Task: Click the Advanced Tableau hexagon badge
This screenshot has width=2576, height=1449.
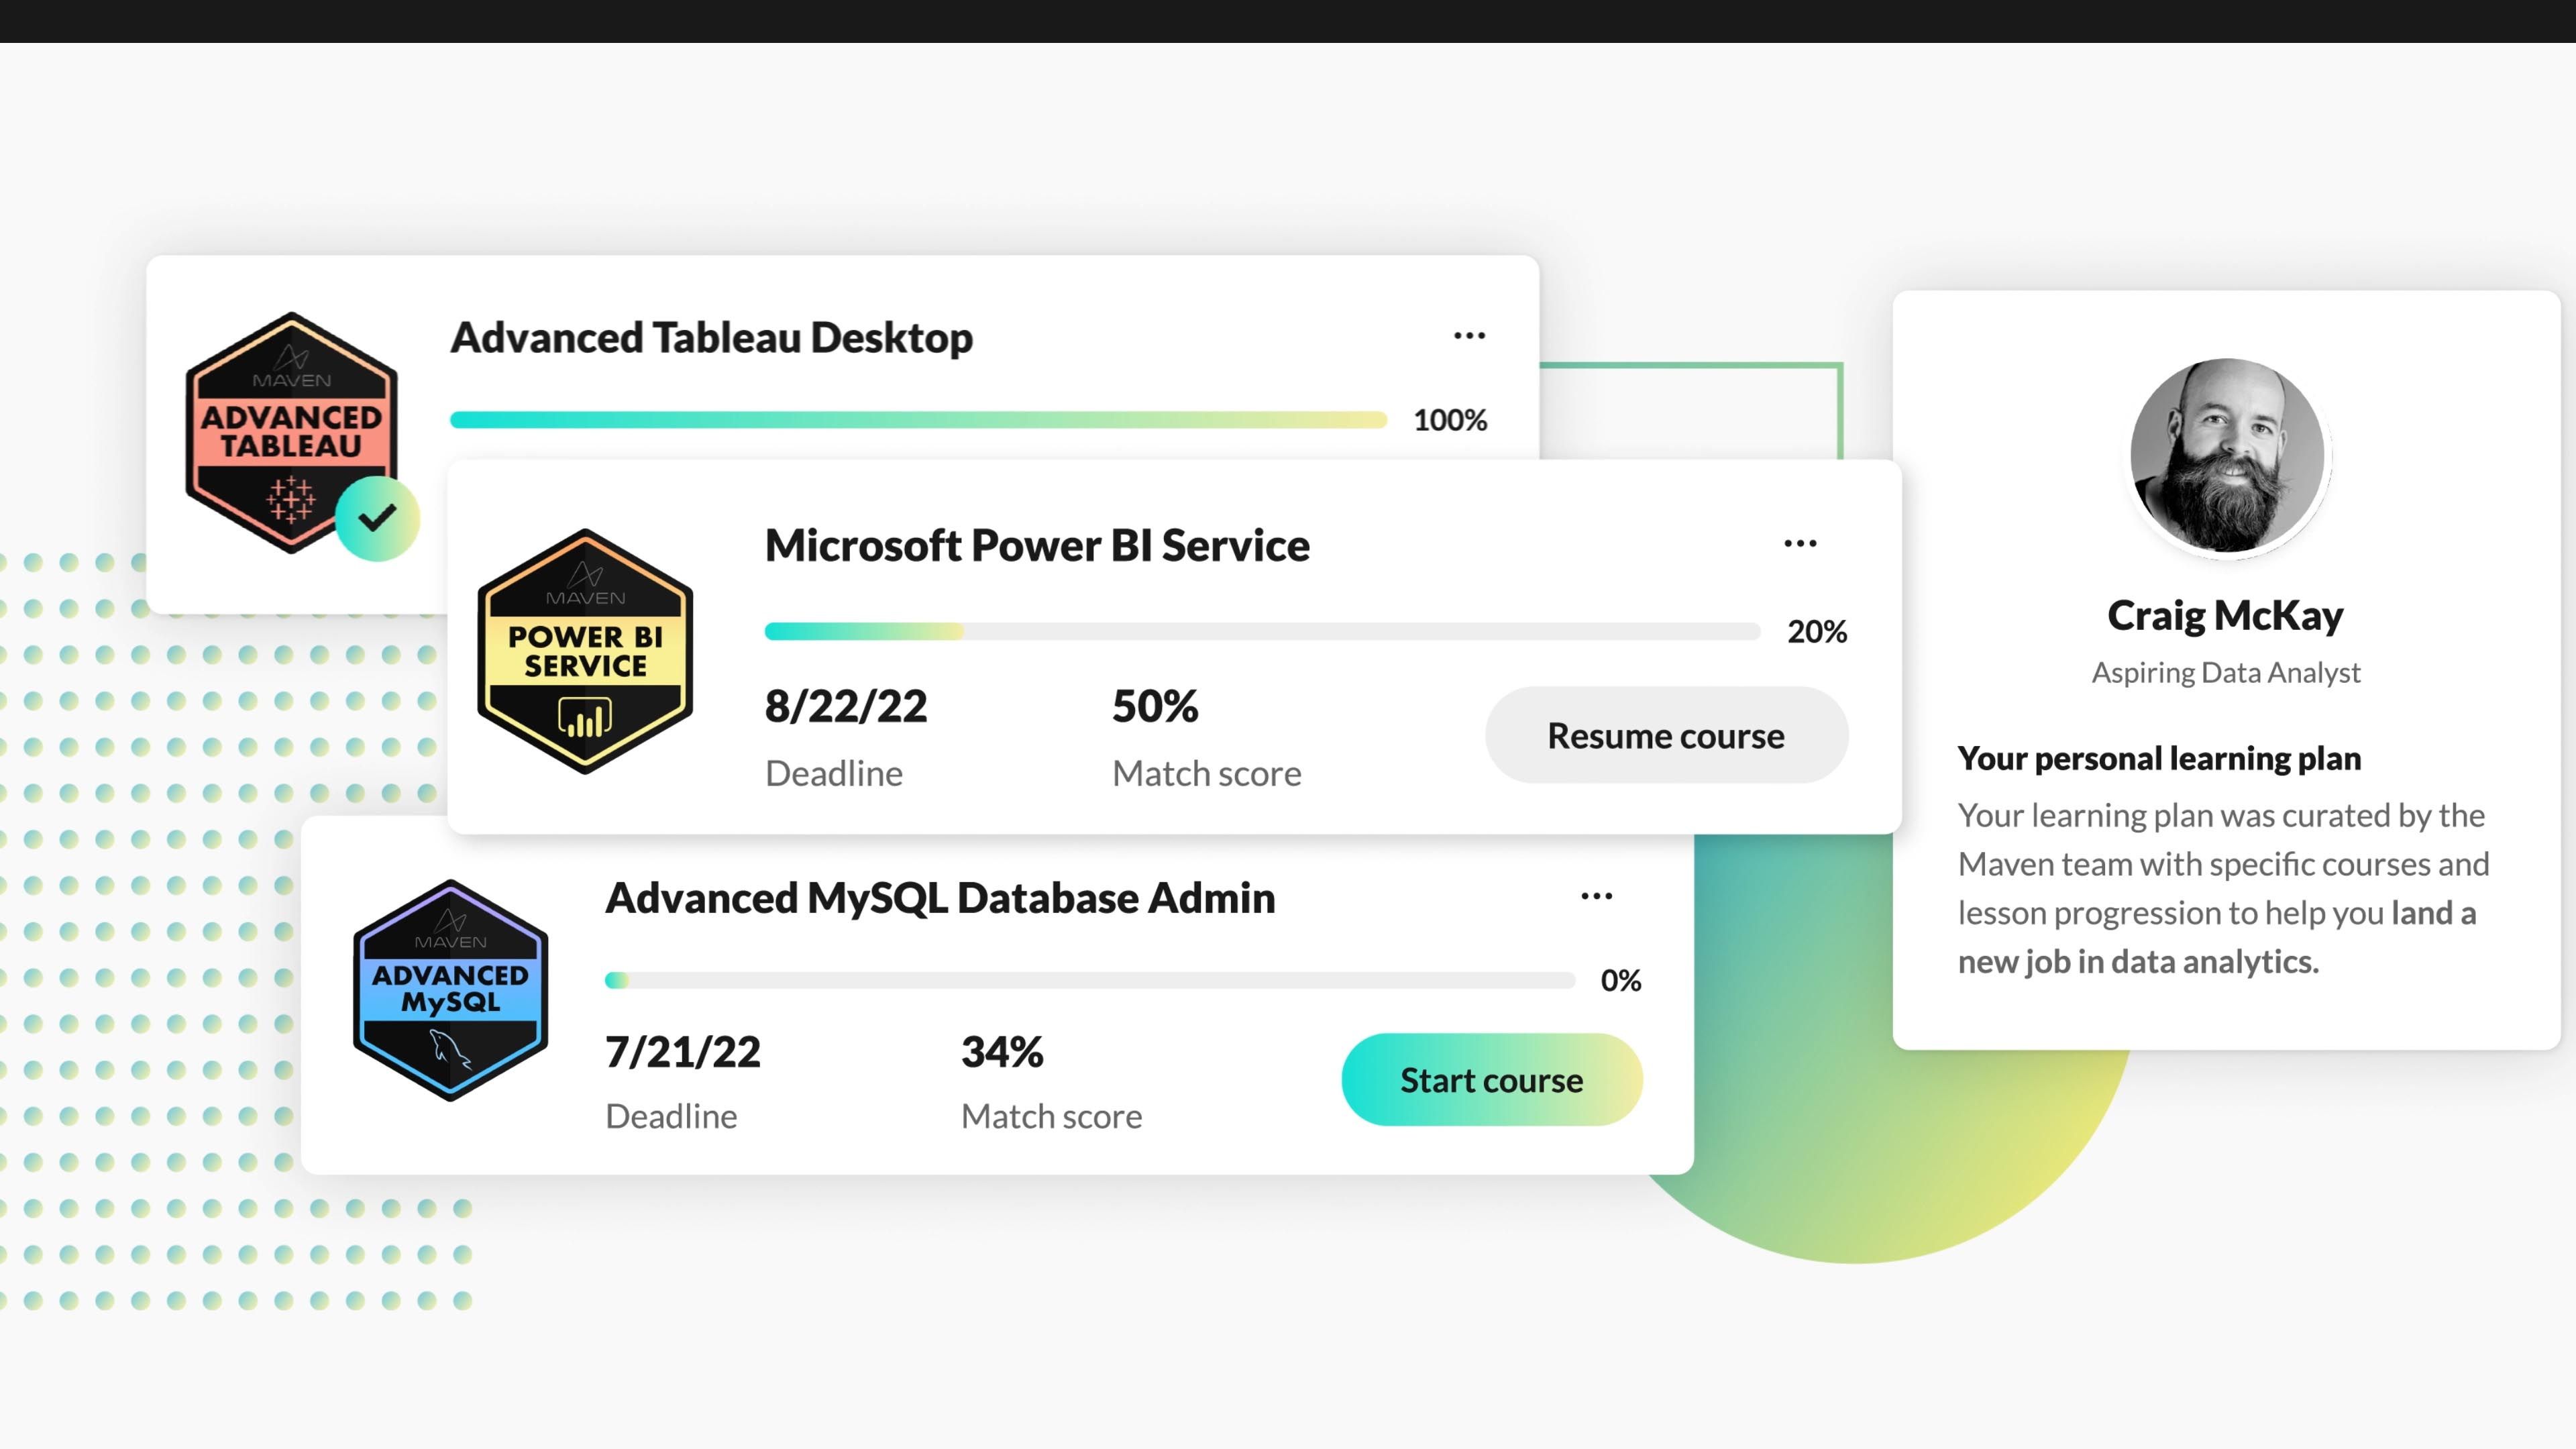Action: (x=291, y=432)
